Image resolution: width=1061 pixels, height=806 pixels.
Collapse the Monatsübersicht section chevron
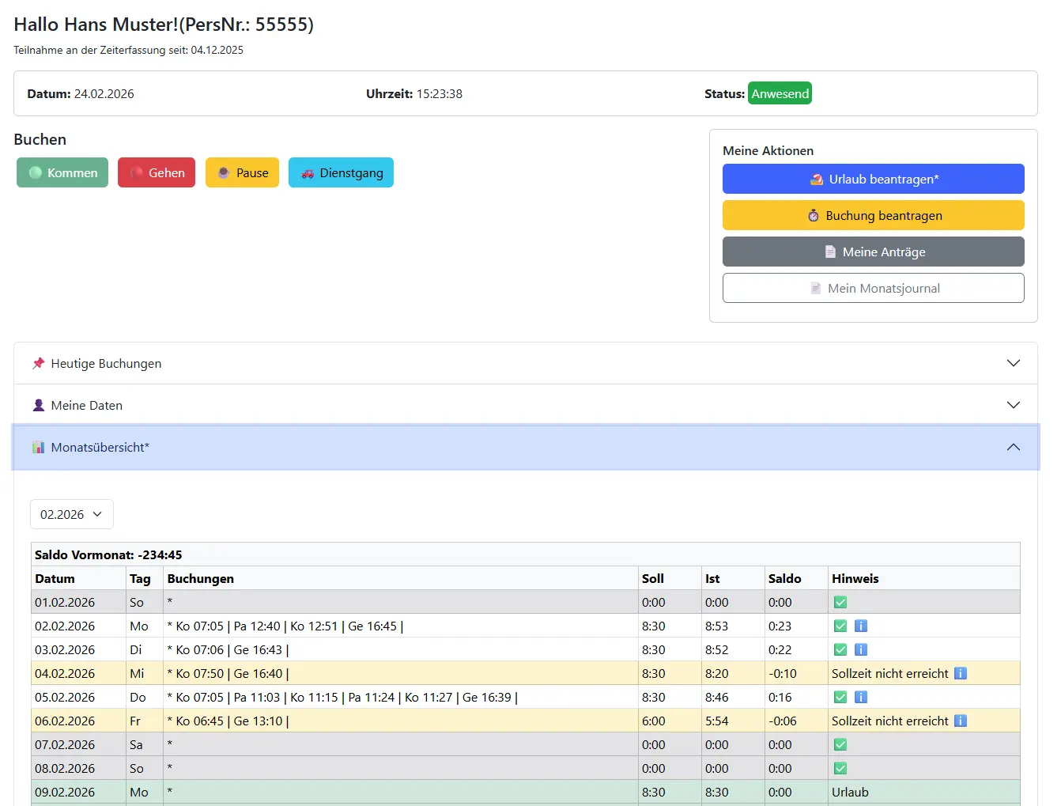coord(1013,447)
